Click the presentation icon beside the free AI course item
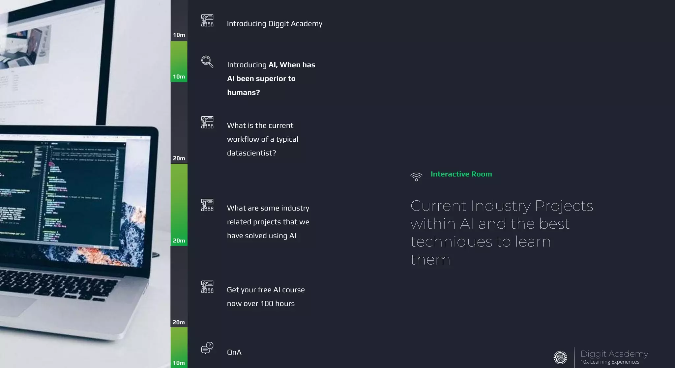Image resolution: width=675 pixels, height=368 pixels. click(207, 287)
